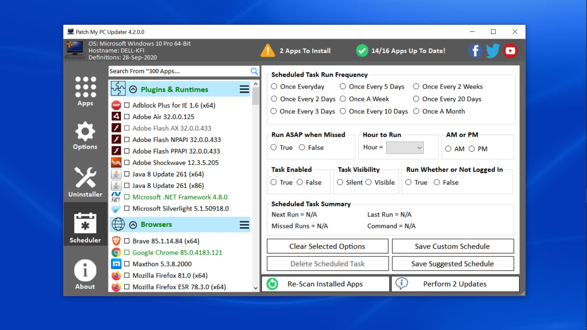Viewport: 587px width, 330px height.
Task: Click the Microsoft Silverlight icon
Action: (116, 208)
